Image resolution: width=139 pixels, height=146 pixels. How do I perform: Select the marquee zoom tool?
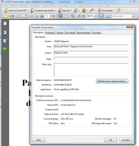click(73, 16)
